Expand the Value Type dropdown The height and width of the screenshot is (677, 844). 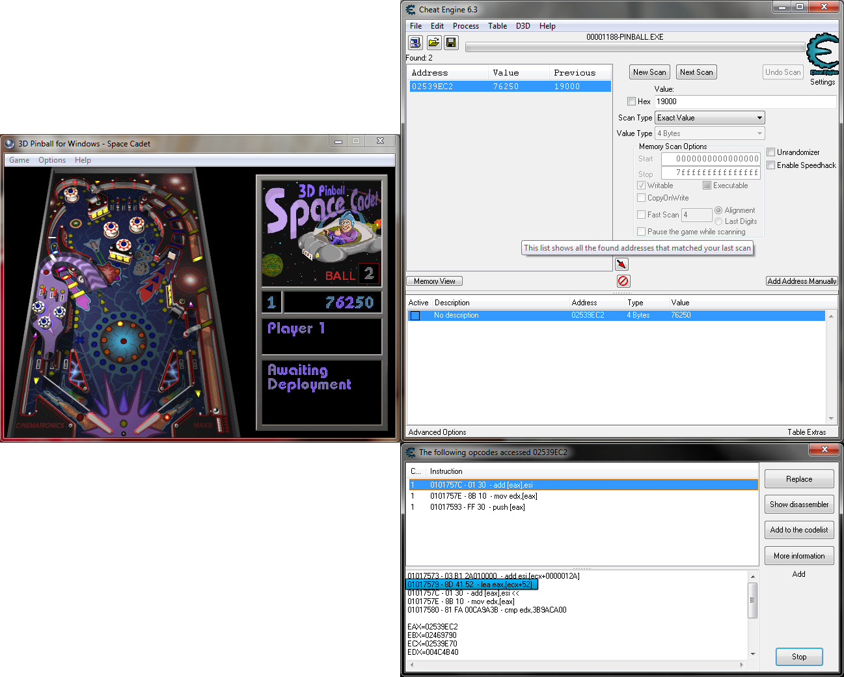pyautogui.click(x=709, y=133)
